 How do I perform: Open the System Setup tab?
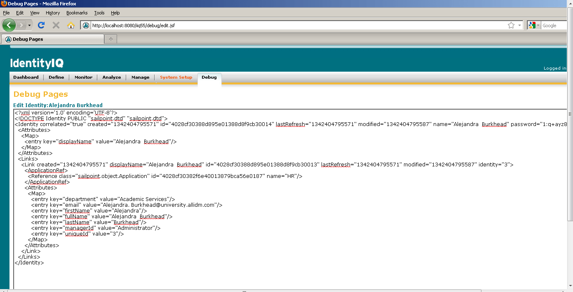coord(176,77)
